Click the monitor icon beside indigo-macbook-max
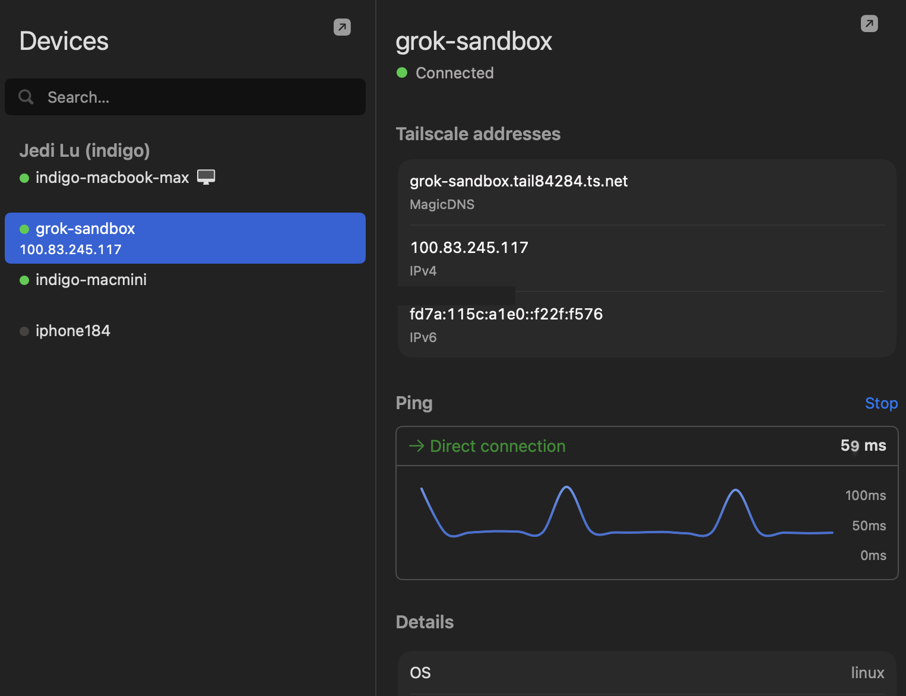 click(x=206, y=177)
